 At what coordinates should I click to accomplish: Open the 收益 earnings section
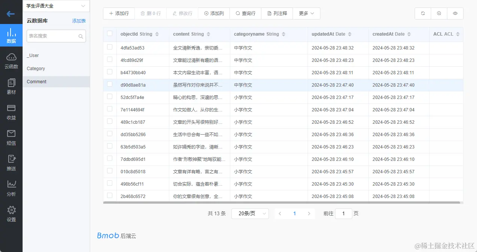coord(11,112)
